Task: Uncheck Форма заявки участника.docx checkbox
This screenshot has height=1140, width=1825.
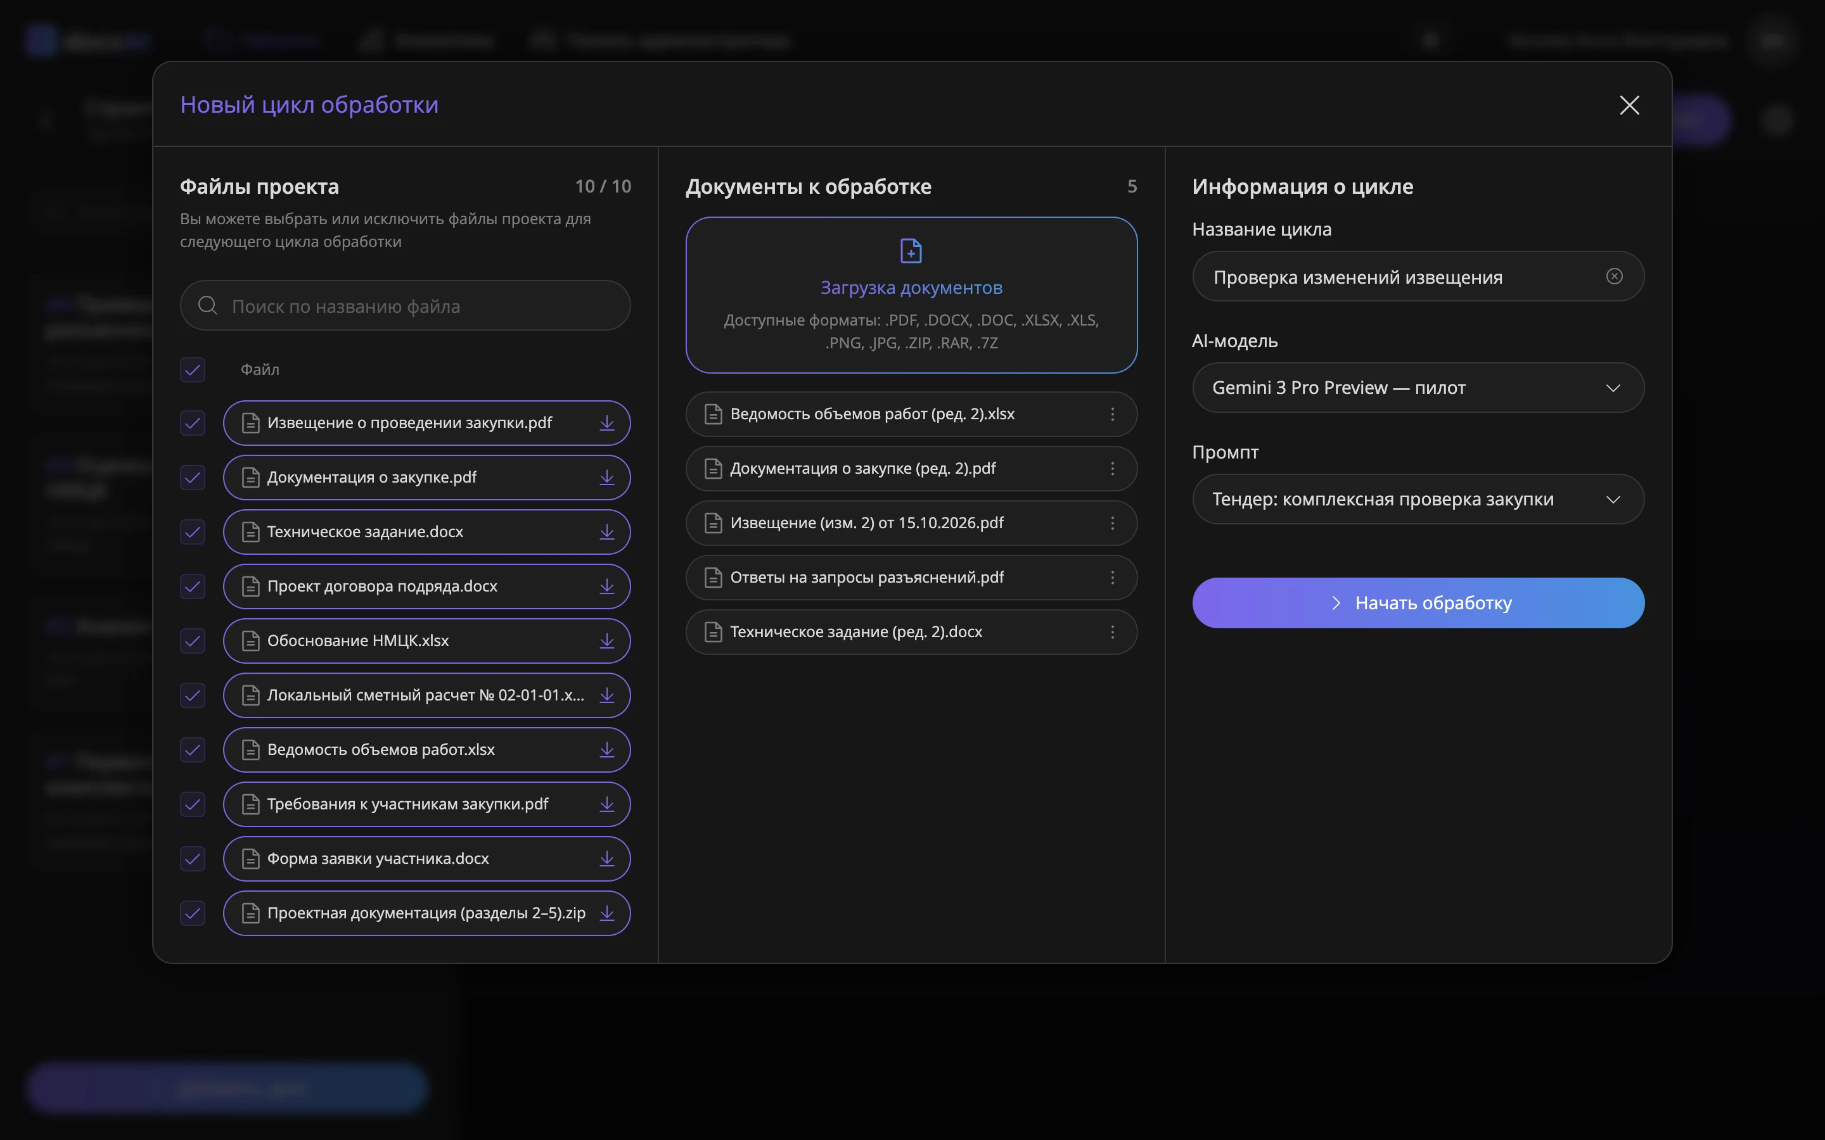Action: coord(192,859)
